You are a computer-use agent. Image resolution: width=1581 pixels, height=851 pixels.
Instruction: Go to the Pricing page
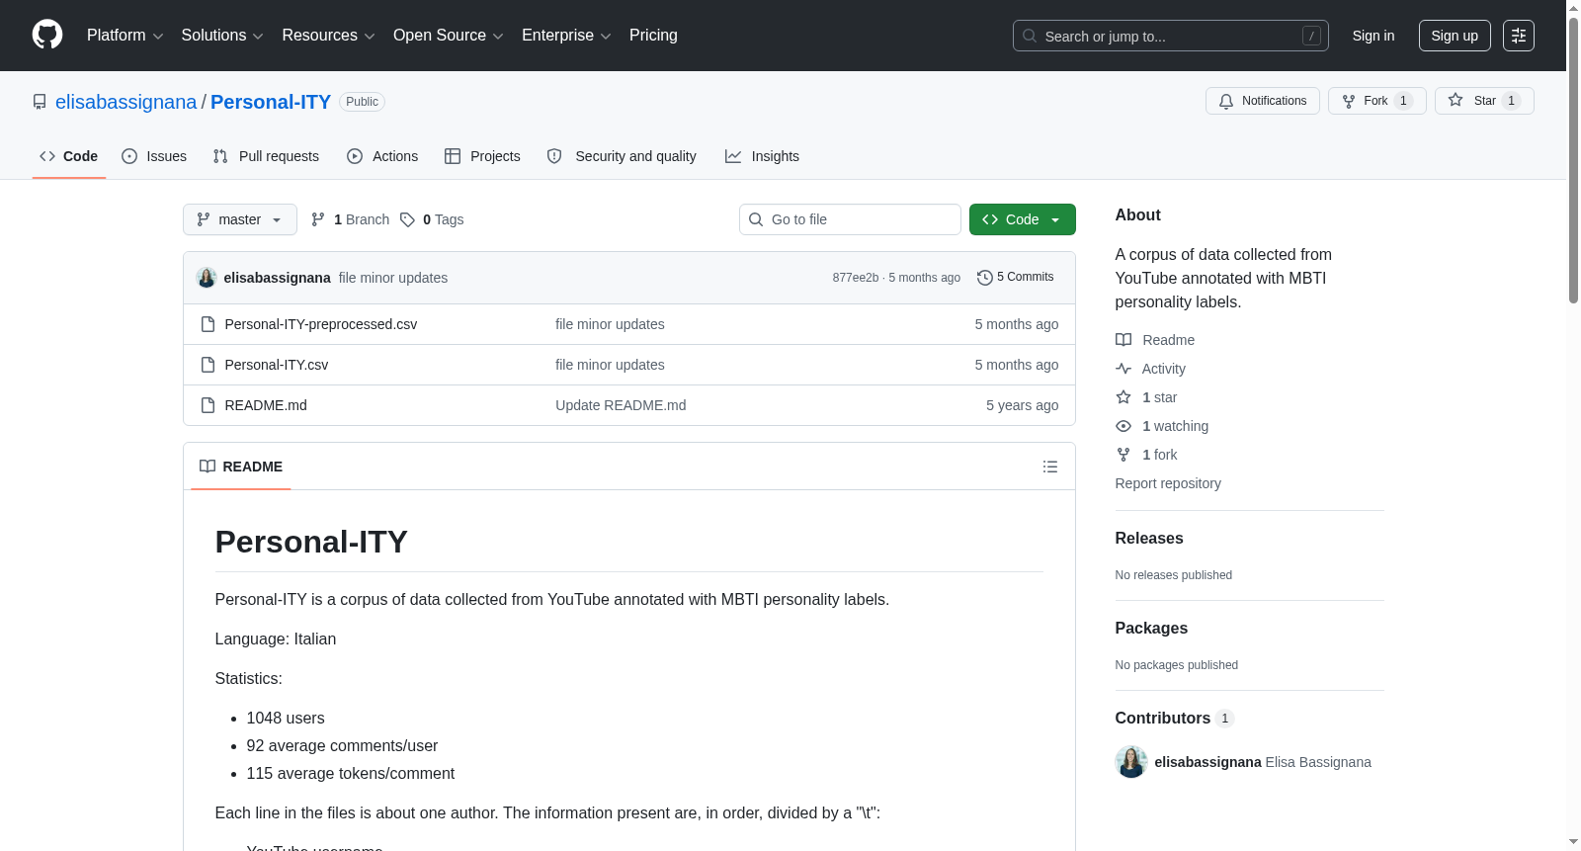[653, 36]
